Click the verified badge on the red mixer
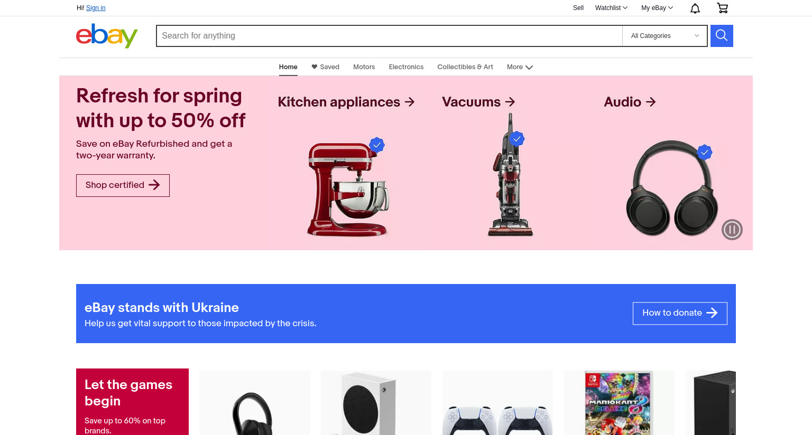812x435 pixels. click(x=377, y=145)
